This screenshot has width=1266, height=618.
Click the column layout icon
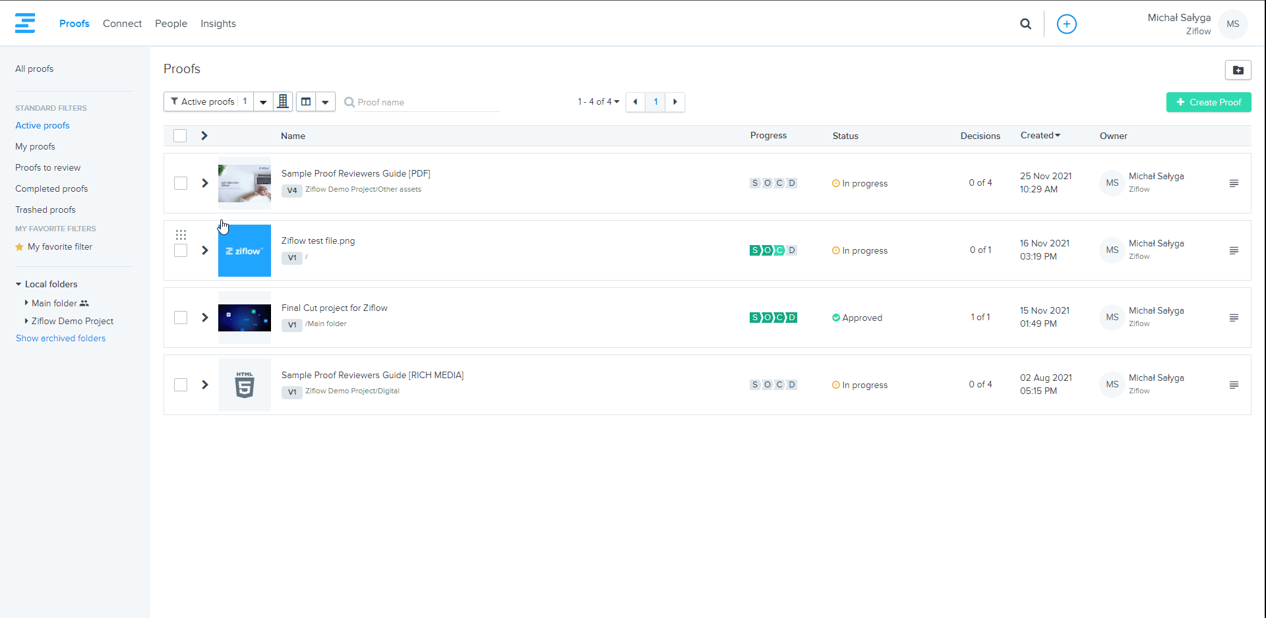click(x=306, y=101)
